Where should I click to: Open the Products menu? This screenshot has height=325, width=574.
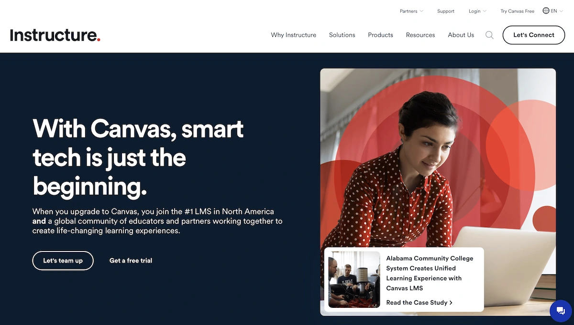[x=380, y=35]
